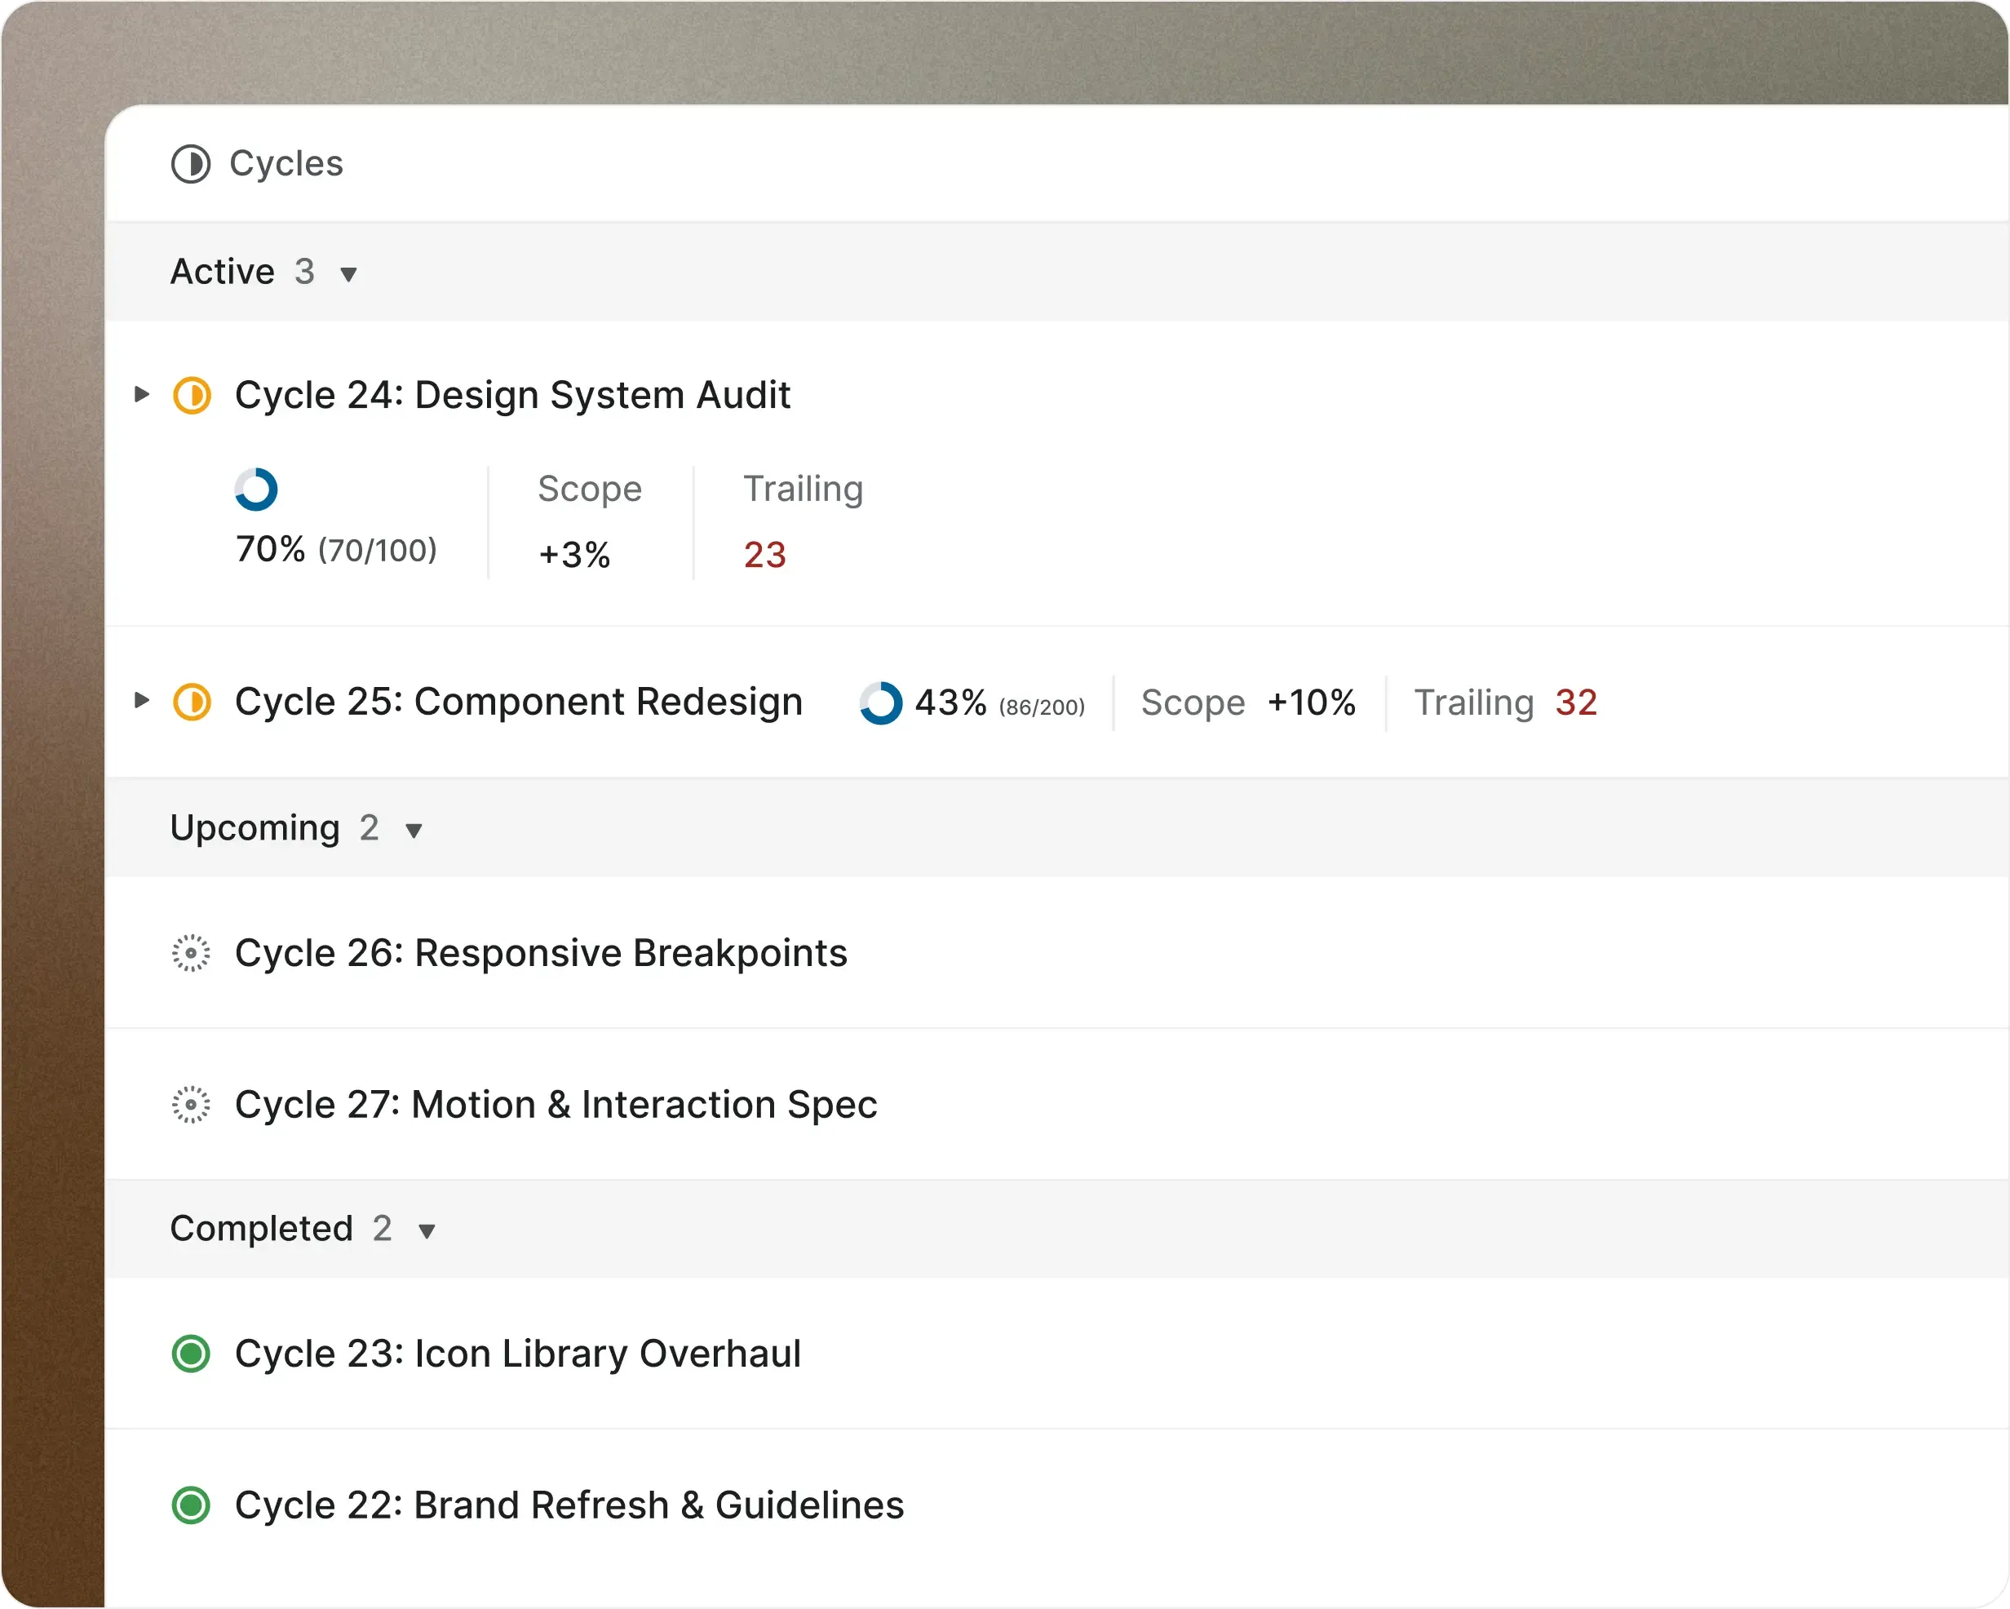Screen dimensions: 2010x1609
Task: Click the Completed group count 2
Action: click(x=383, y=1229)
